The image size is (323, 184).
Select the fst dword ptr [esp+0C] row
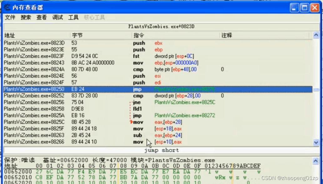coord(158,56)
